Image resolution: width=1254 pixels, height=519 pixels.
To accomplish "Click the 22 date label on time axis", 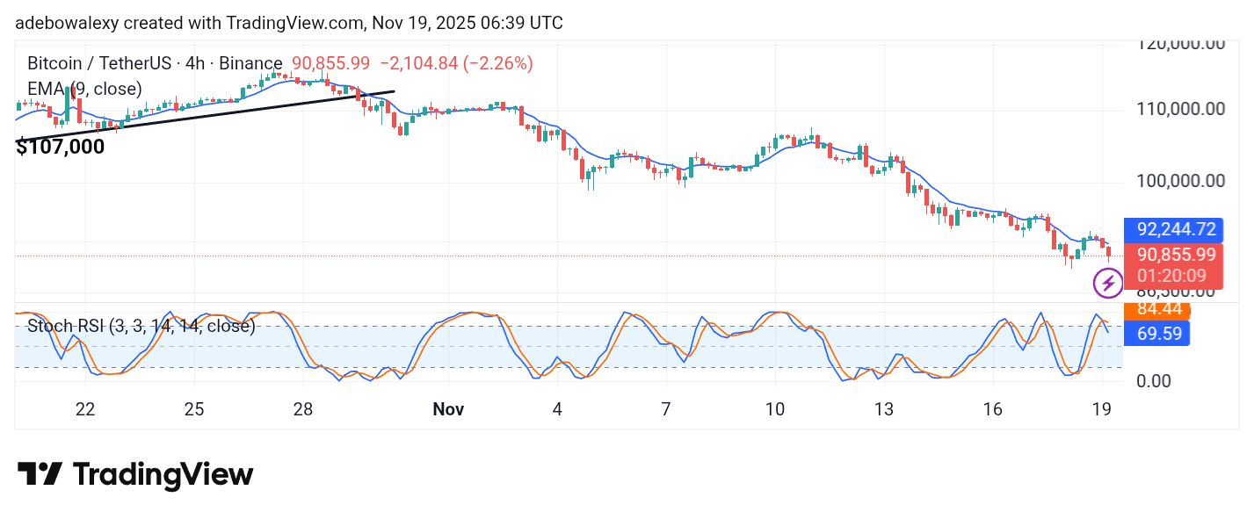I will 85,409.
